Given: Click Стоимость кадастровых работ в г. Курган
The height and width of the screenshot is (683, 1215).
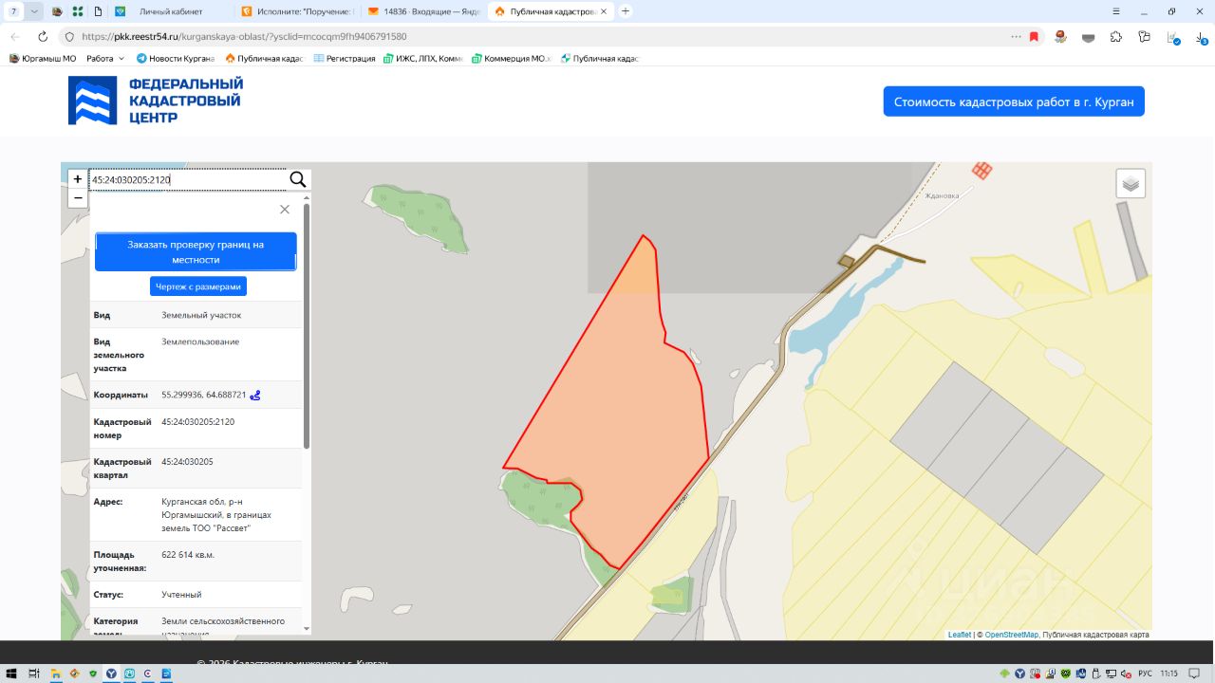Looking at the screenshot, I should click(x=1014, y=102).
